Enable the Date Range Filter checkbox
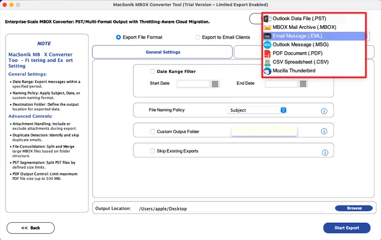This screenshot has width=381, height=240. coord(152,71)
